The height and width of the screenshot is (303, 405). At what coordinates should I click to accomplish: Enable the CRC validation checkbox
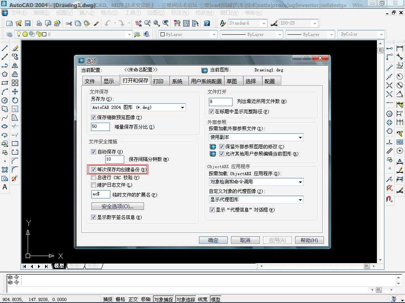click(93, 177)
